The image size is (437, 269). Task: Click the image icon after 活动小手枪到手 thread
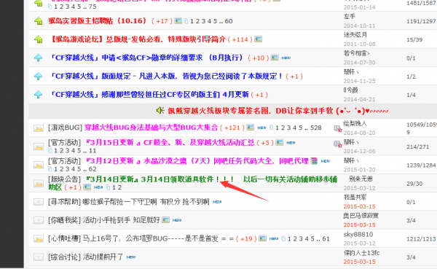(165, 220)
